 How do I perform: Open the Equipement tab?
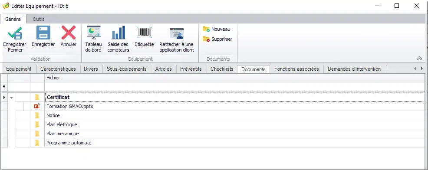click(19, 69)
